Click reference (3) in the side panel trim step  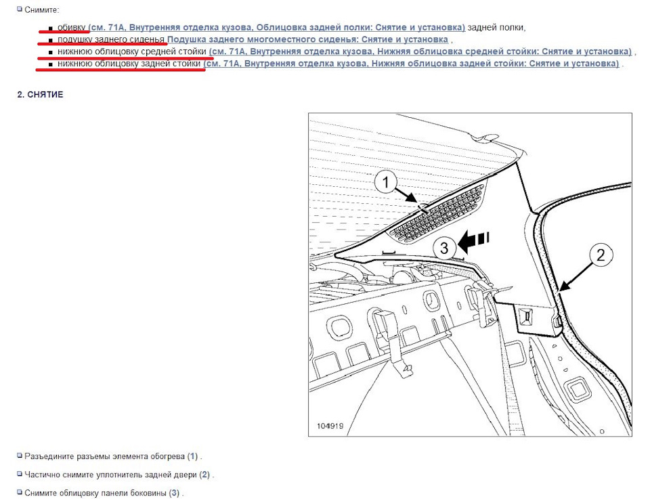point(174,493)
